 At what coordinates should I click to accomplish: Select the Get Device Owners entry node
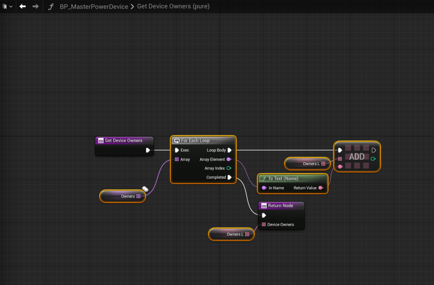[x=123, y=141]
